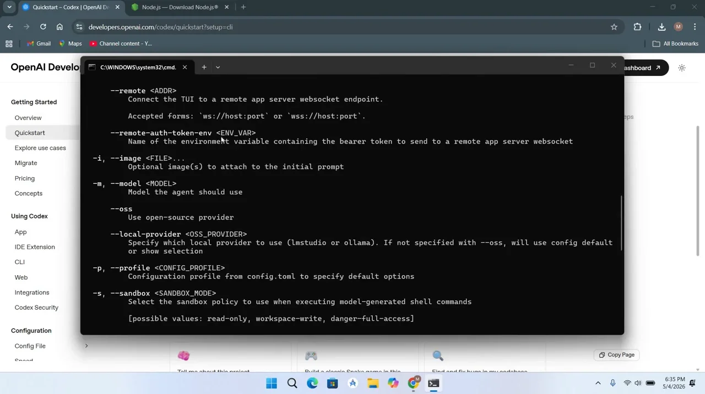Toggle the light/dark theme icon
705x394 pixels.
pyautogui.click(x=682, y=68)
